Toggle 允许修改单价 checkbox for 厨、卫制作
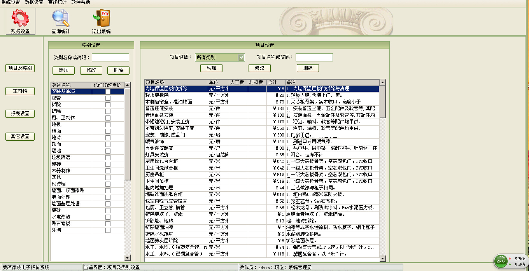529x271 pixels. [x=108, y=118]
